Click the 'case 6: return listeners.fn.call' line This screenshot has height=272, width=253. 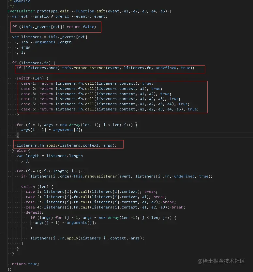pos(110,109)
